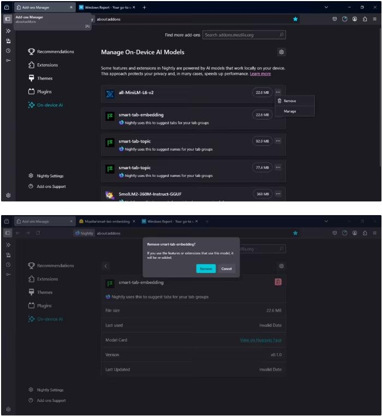
Task: Click forward arrow in bottom window toolbar
Action: [28, 233]
